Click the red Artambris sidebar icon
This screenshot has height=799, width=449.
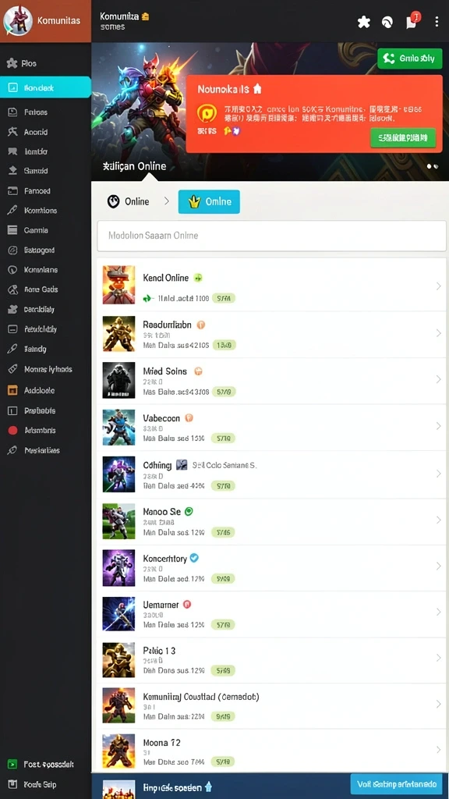(12, 430)
